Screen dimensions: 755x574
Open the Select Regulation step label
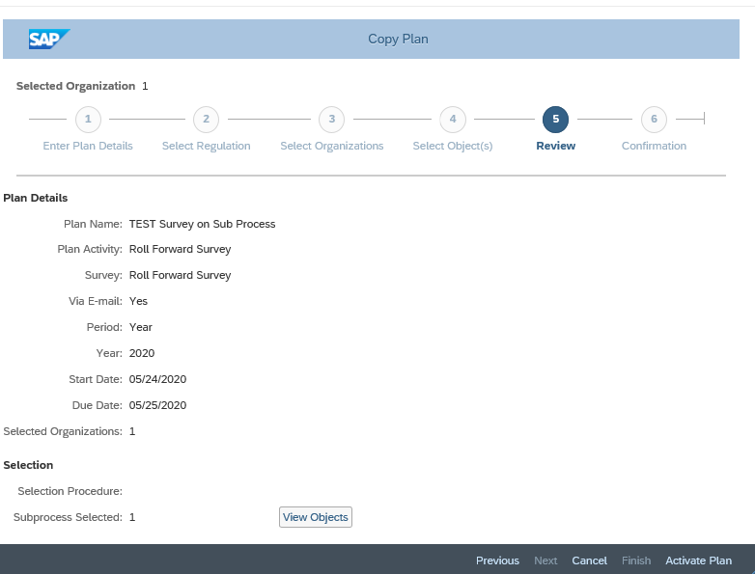[x=206, y=146]
